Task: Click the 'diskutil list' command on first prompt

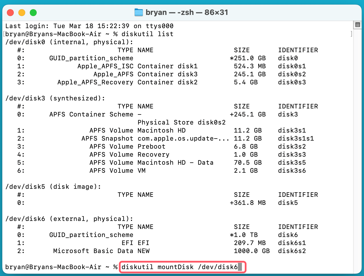Action: click(147, 34)
